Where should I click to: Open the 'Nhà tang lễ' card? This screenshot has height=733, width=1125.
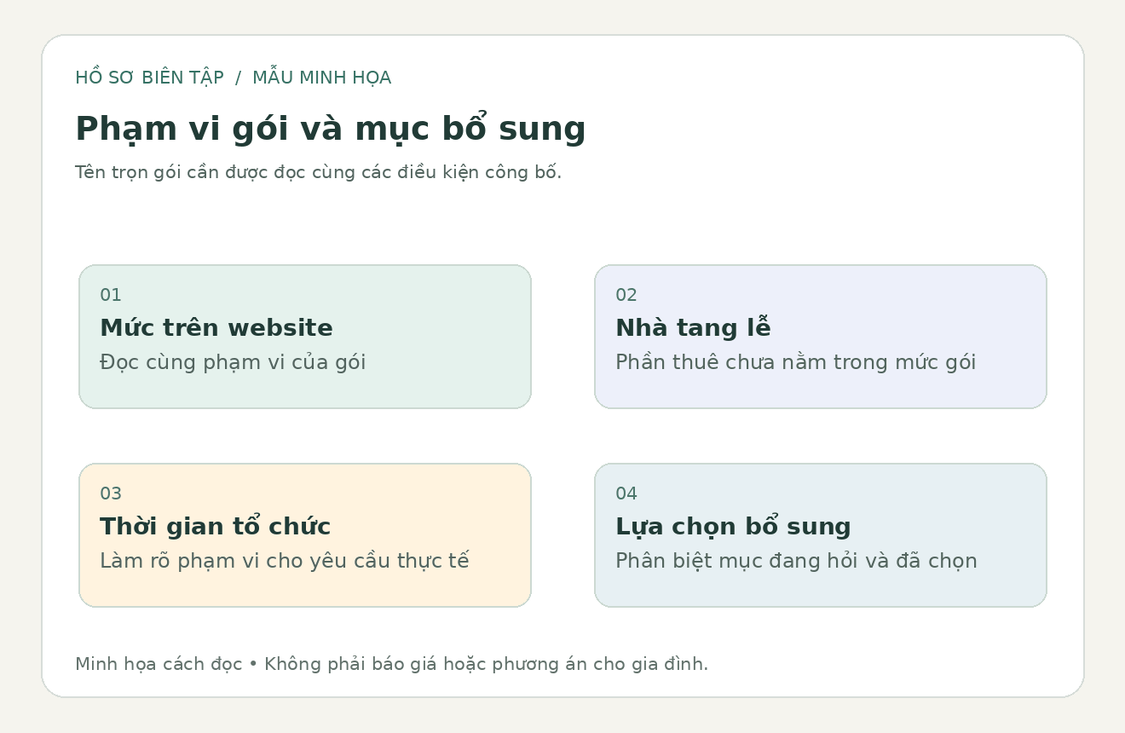[x=821, y=337]
